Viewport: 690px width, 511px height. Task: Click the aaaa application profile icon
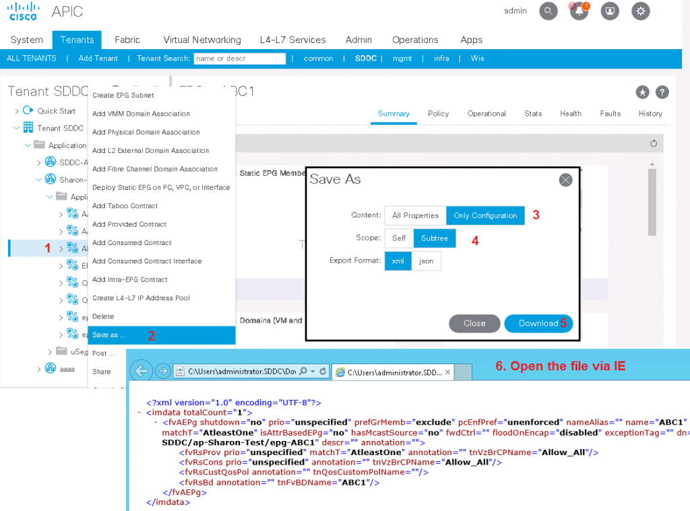point(51,368)
